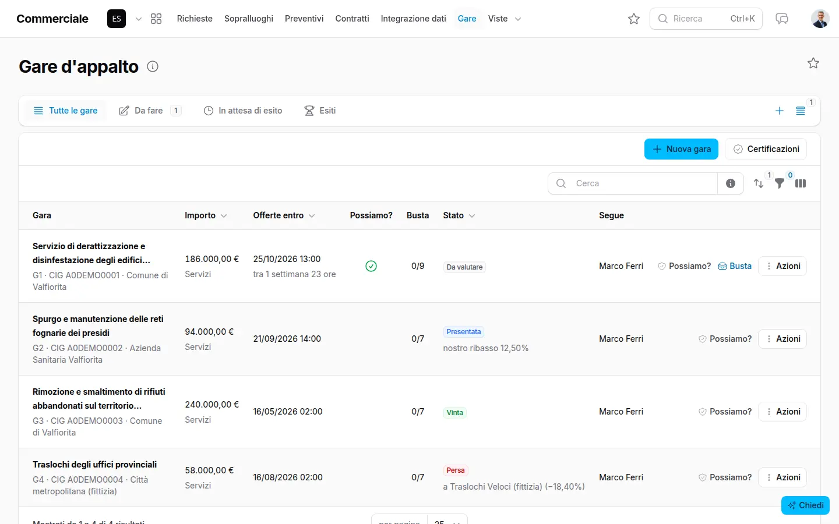
Task: Expand the Viste menu
Action: click(505, 19)
